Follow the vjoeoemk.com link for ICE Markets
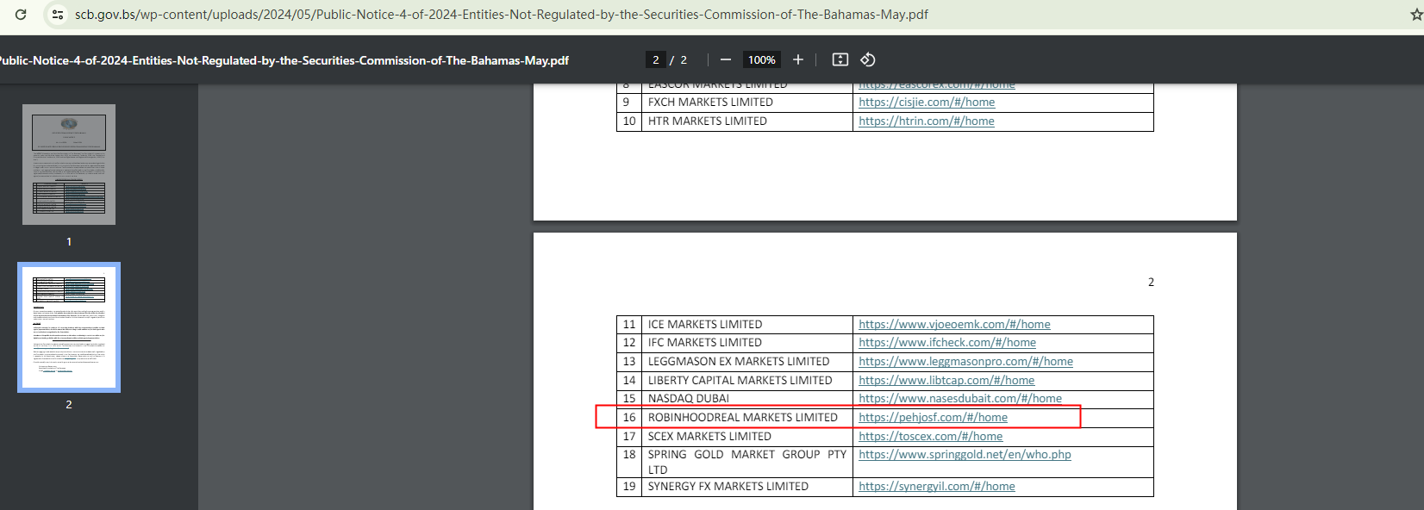Viewport: 1424px width, 510px height. click(x=954, y=325)
